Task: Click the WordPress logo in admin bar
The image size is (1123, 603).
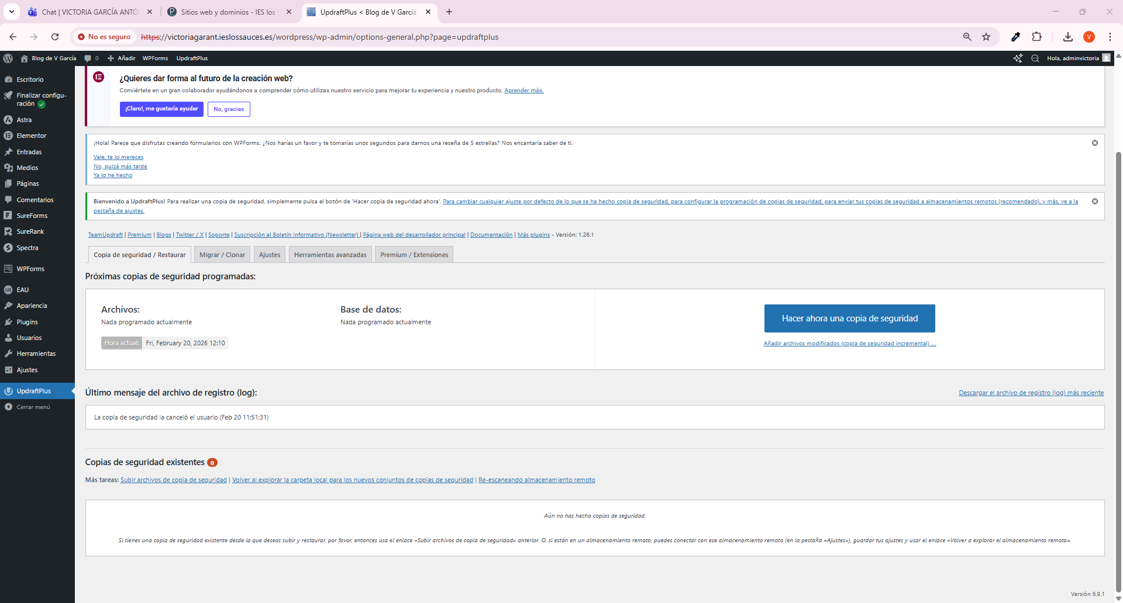Action: tap(8, 58)
